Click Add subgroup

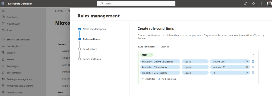pyautogui.click(x=167, y=79)
